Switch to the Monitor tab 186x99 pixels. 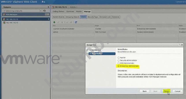79,11
